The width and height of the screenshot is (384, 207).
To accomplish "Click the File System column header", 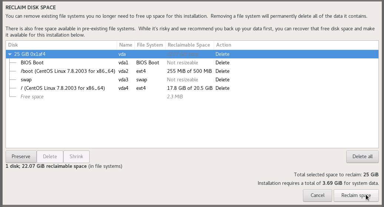I will 150,45.
